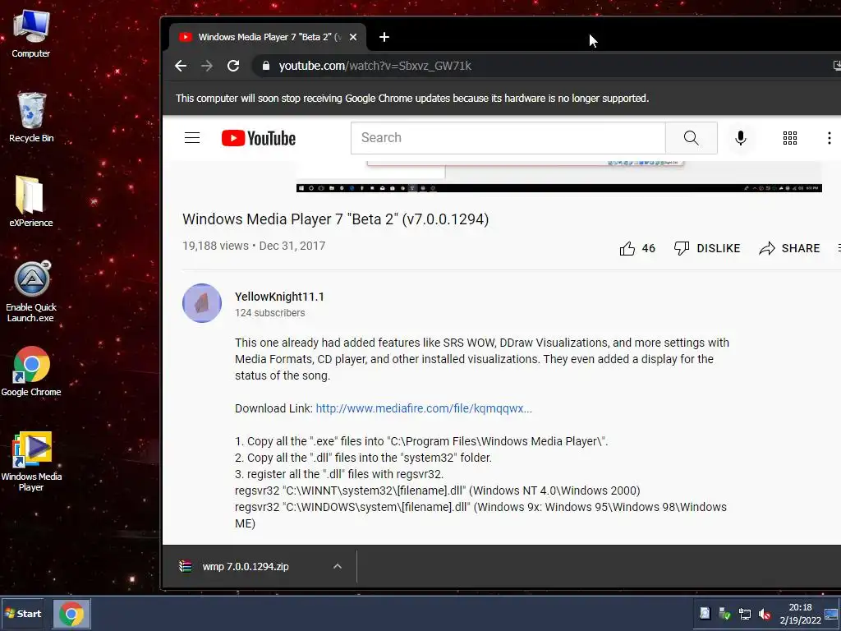Click Chrome's forward arrow
This screenshot has width=841, height=631.
pyautogui.click(x=206, y=66)
